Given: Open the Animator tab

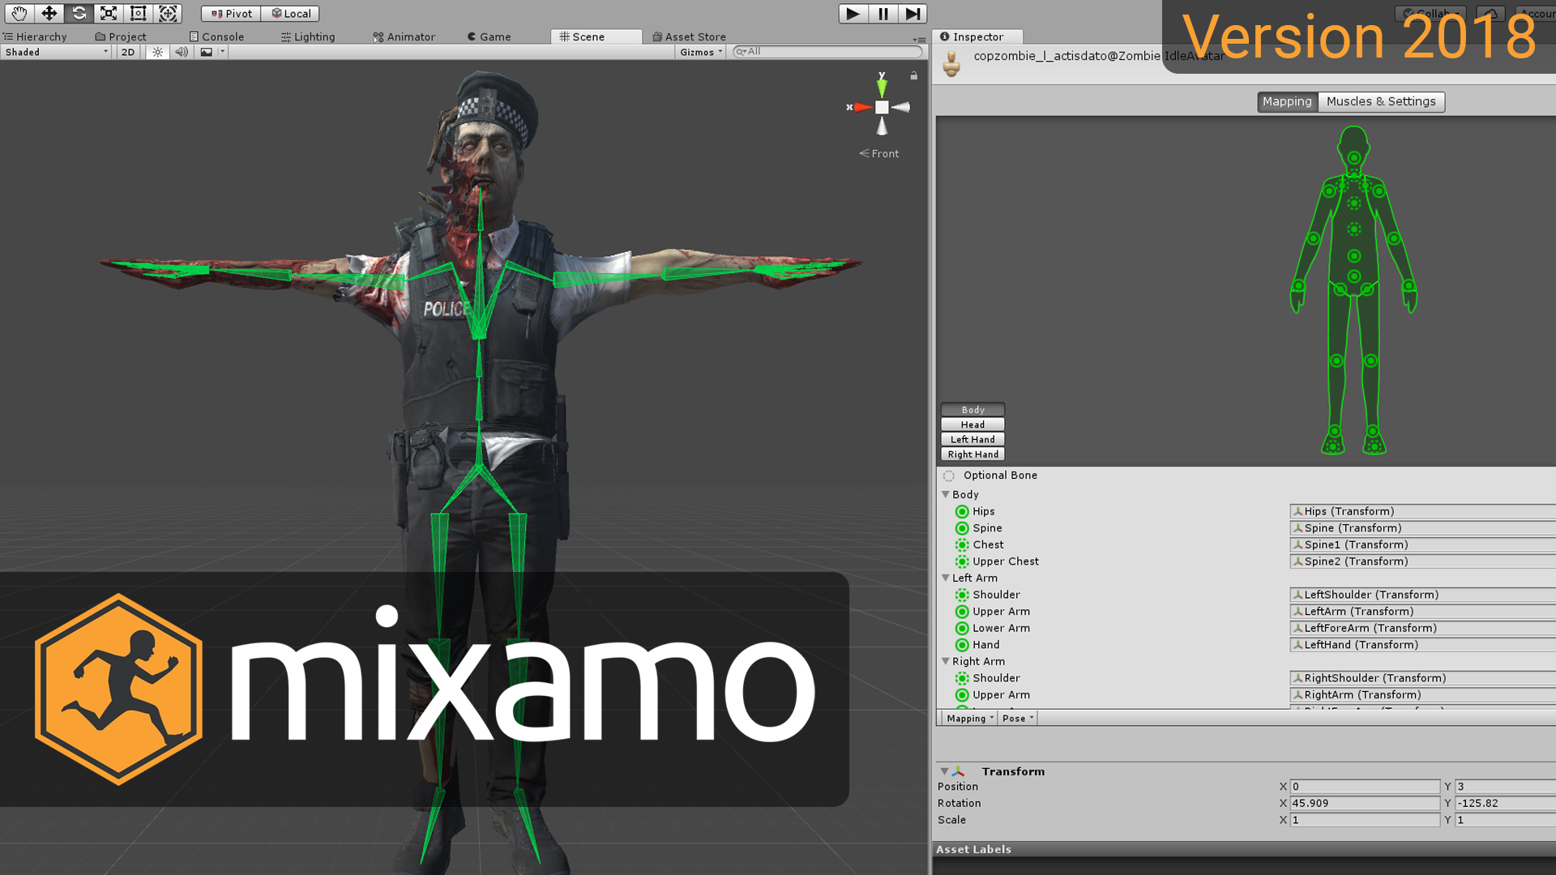Looking at the screenshot, I should pos(404,36).
